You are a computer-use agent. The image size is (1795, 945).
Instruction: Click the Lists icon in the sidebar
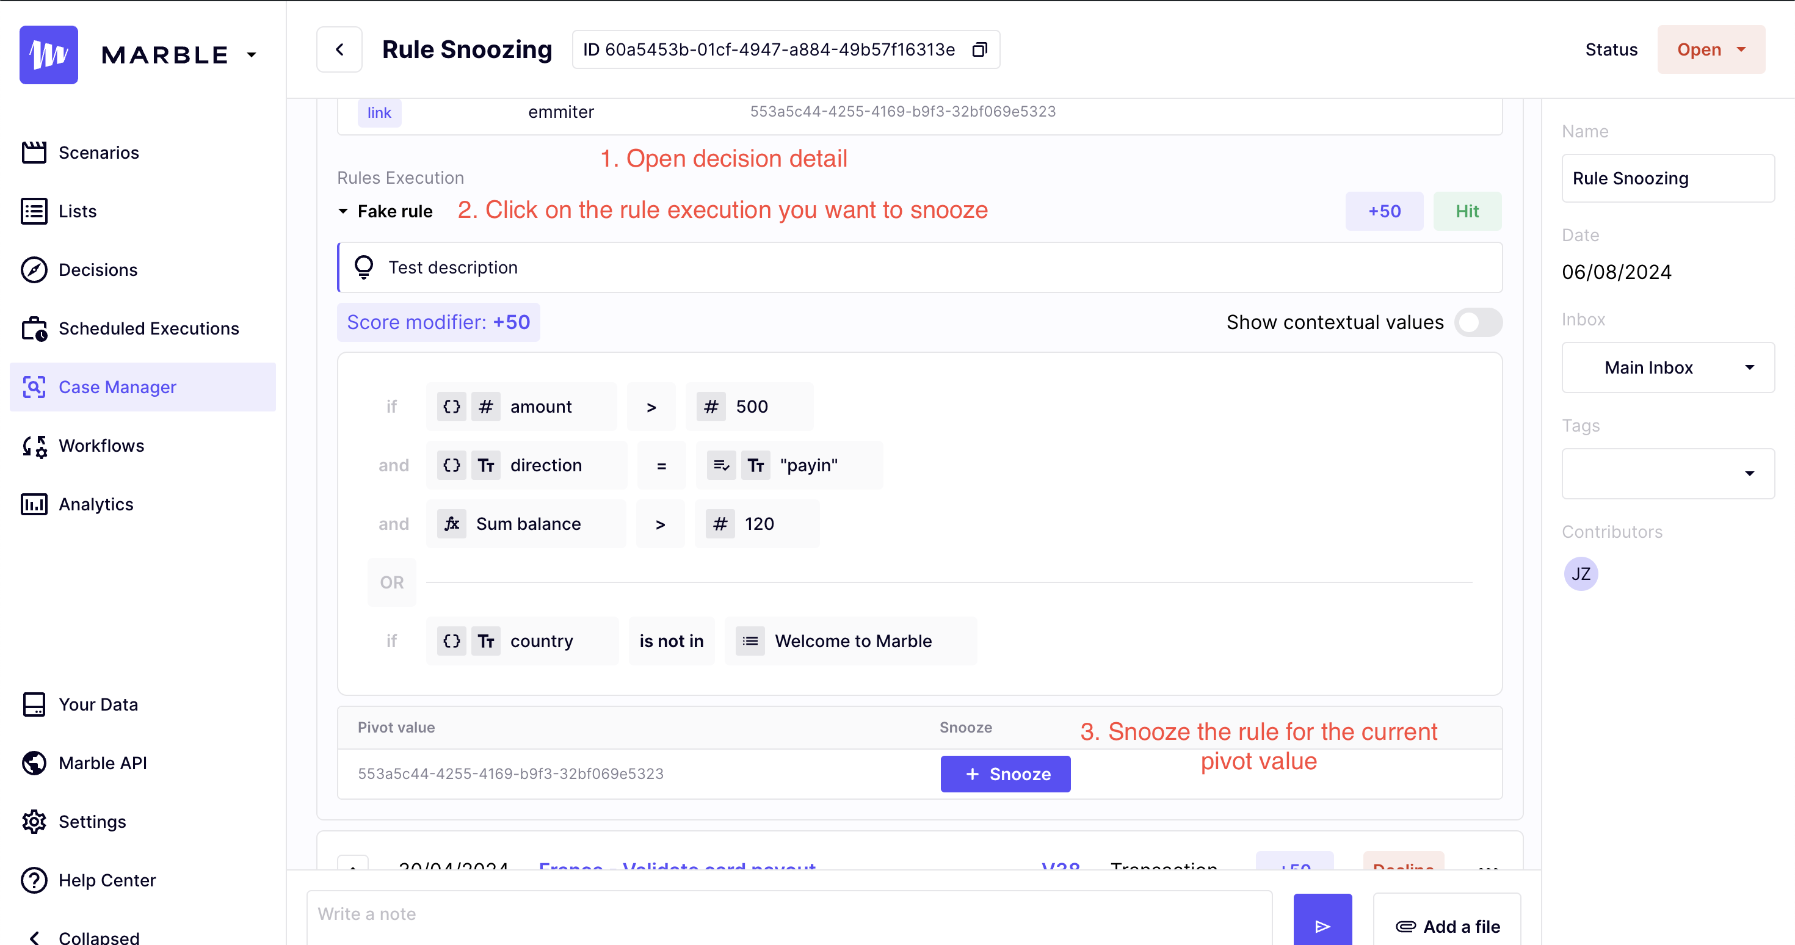(34, 211)
